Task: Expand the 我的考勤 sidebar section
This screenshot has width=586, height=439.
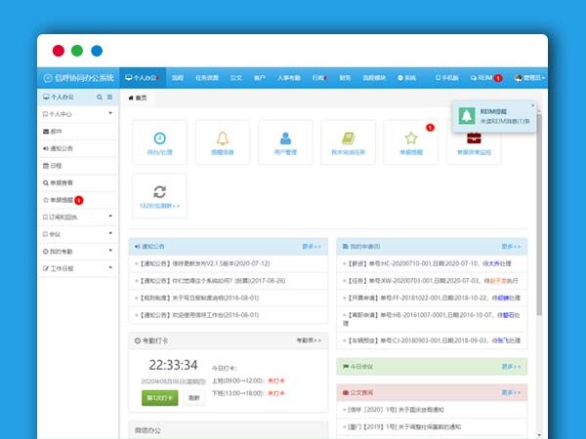Action: click(x=78, y=252)
